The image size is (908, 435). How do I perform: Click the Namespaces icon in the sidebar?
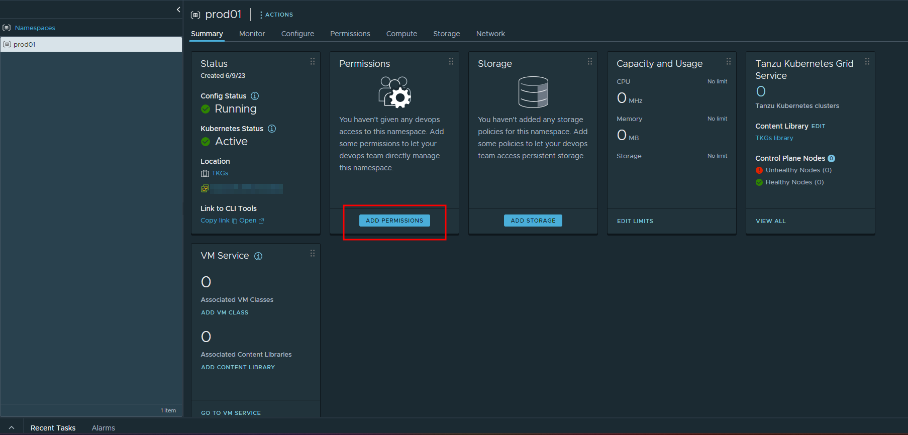(7, 28)
